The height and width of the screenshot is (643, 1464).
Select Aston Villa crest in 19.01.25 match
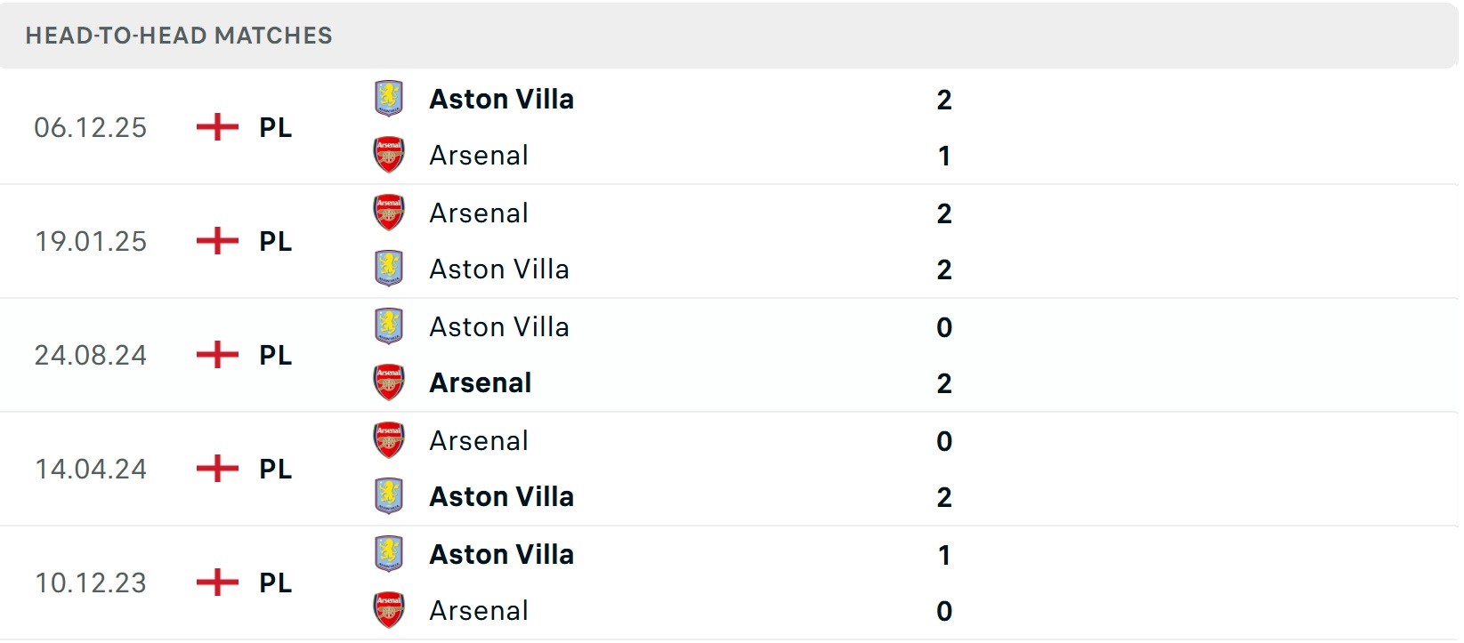click(389, 269)
